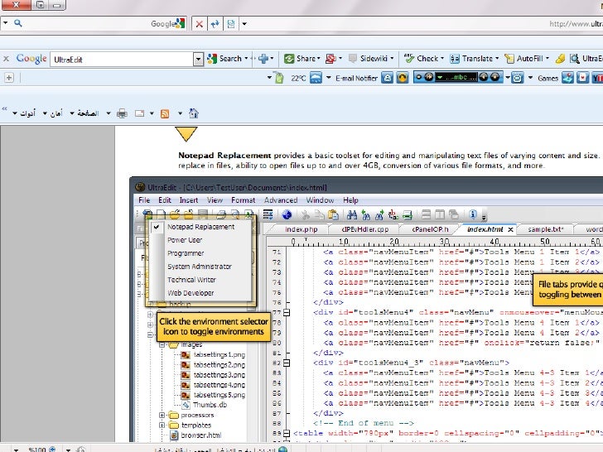Viewport: 603px width, 452px height.
Task: Close the index.html tab with its X
Action: [511, 229]
